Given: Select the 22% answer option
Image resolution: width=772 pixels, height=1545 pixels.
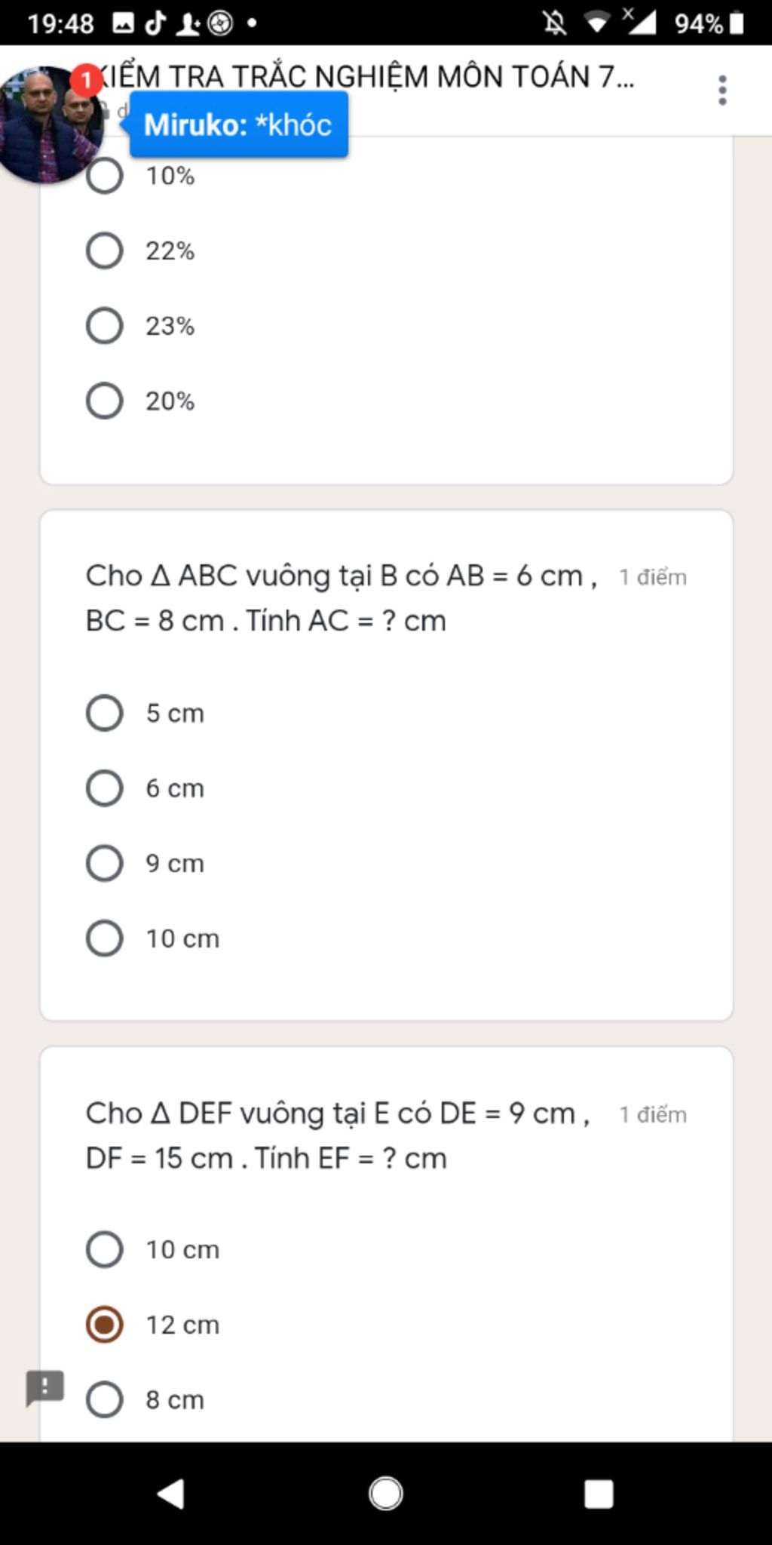Looking at the screenshot, I should click(141, 251).
